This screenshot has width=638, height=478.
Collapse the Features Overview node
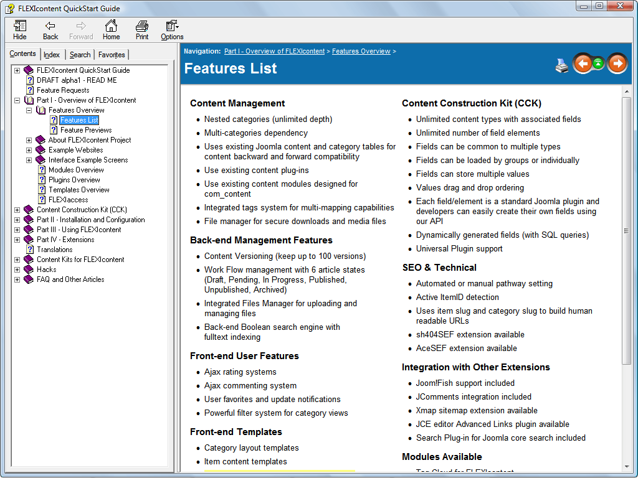tap(29, 110)
